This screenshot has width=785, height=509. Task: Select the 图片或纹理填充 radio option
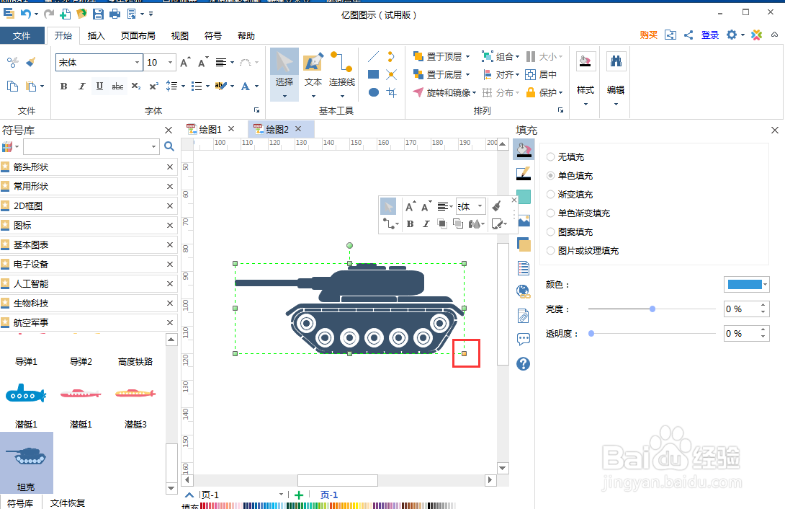click(551, 250)
